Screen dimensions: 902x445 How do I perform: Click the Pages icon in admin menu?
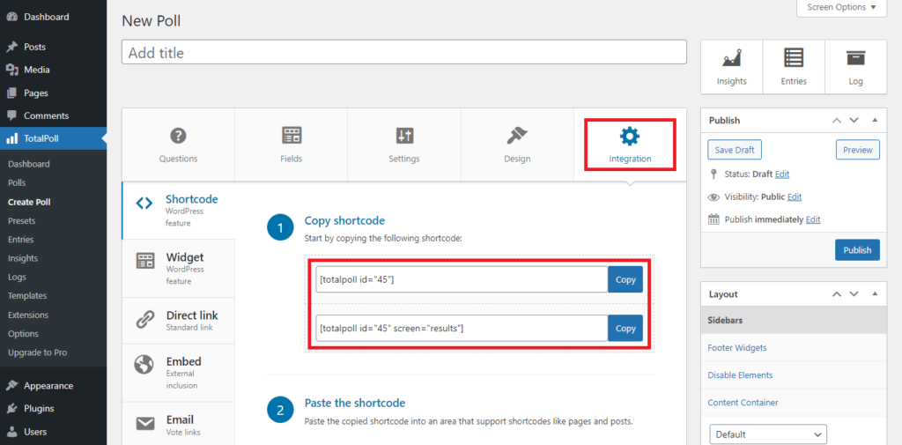(x=12, y=93)
